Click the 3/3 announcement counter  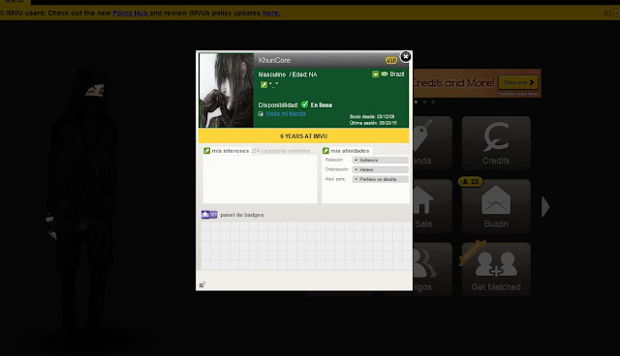pos(607,14)
